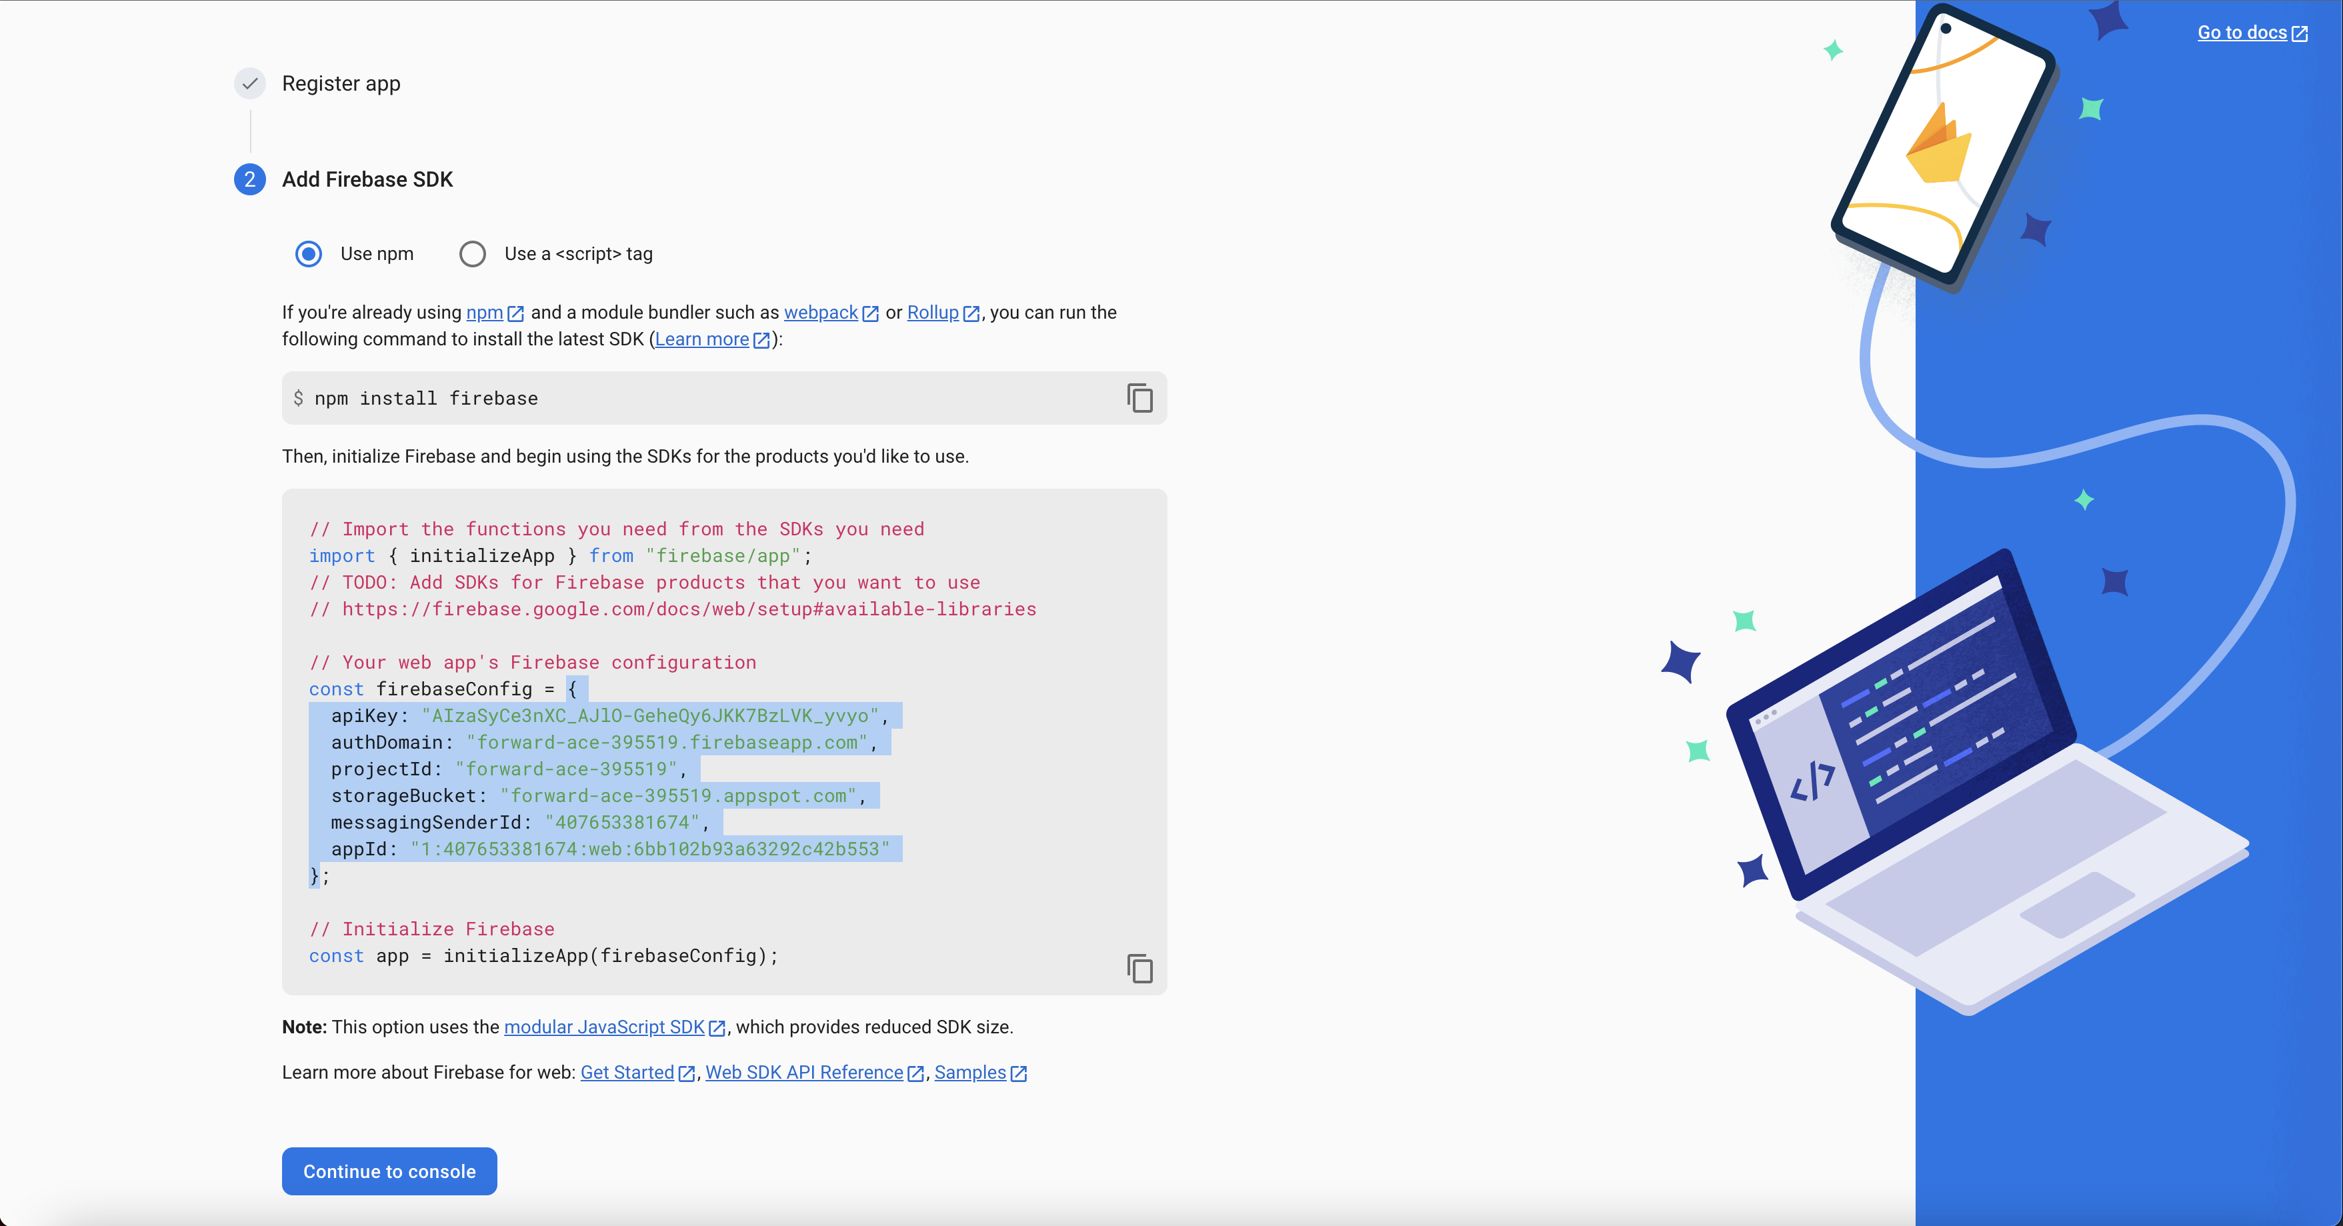Open the npm link
Screen dimensions: 2343x1226
point(485,313)
